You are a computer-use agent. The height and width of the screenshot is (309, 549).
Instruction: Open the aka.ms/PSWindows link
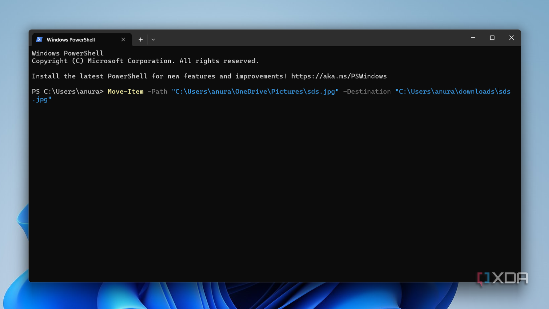(339, 76)
